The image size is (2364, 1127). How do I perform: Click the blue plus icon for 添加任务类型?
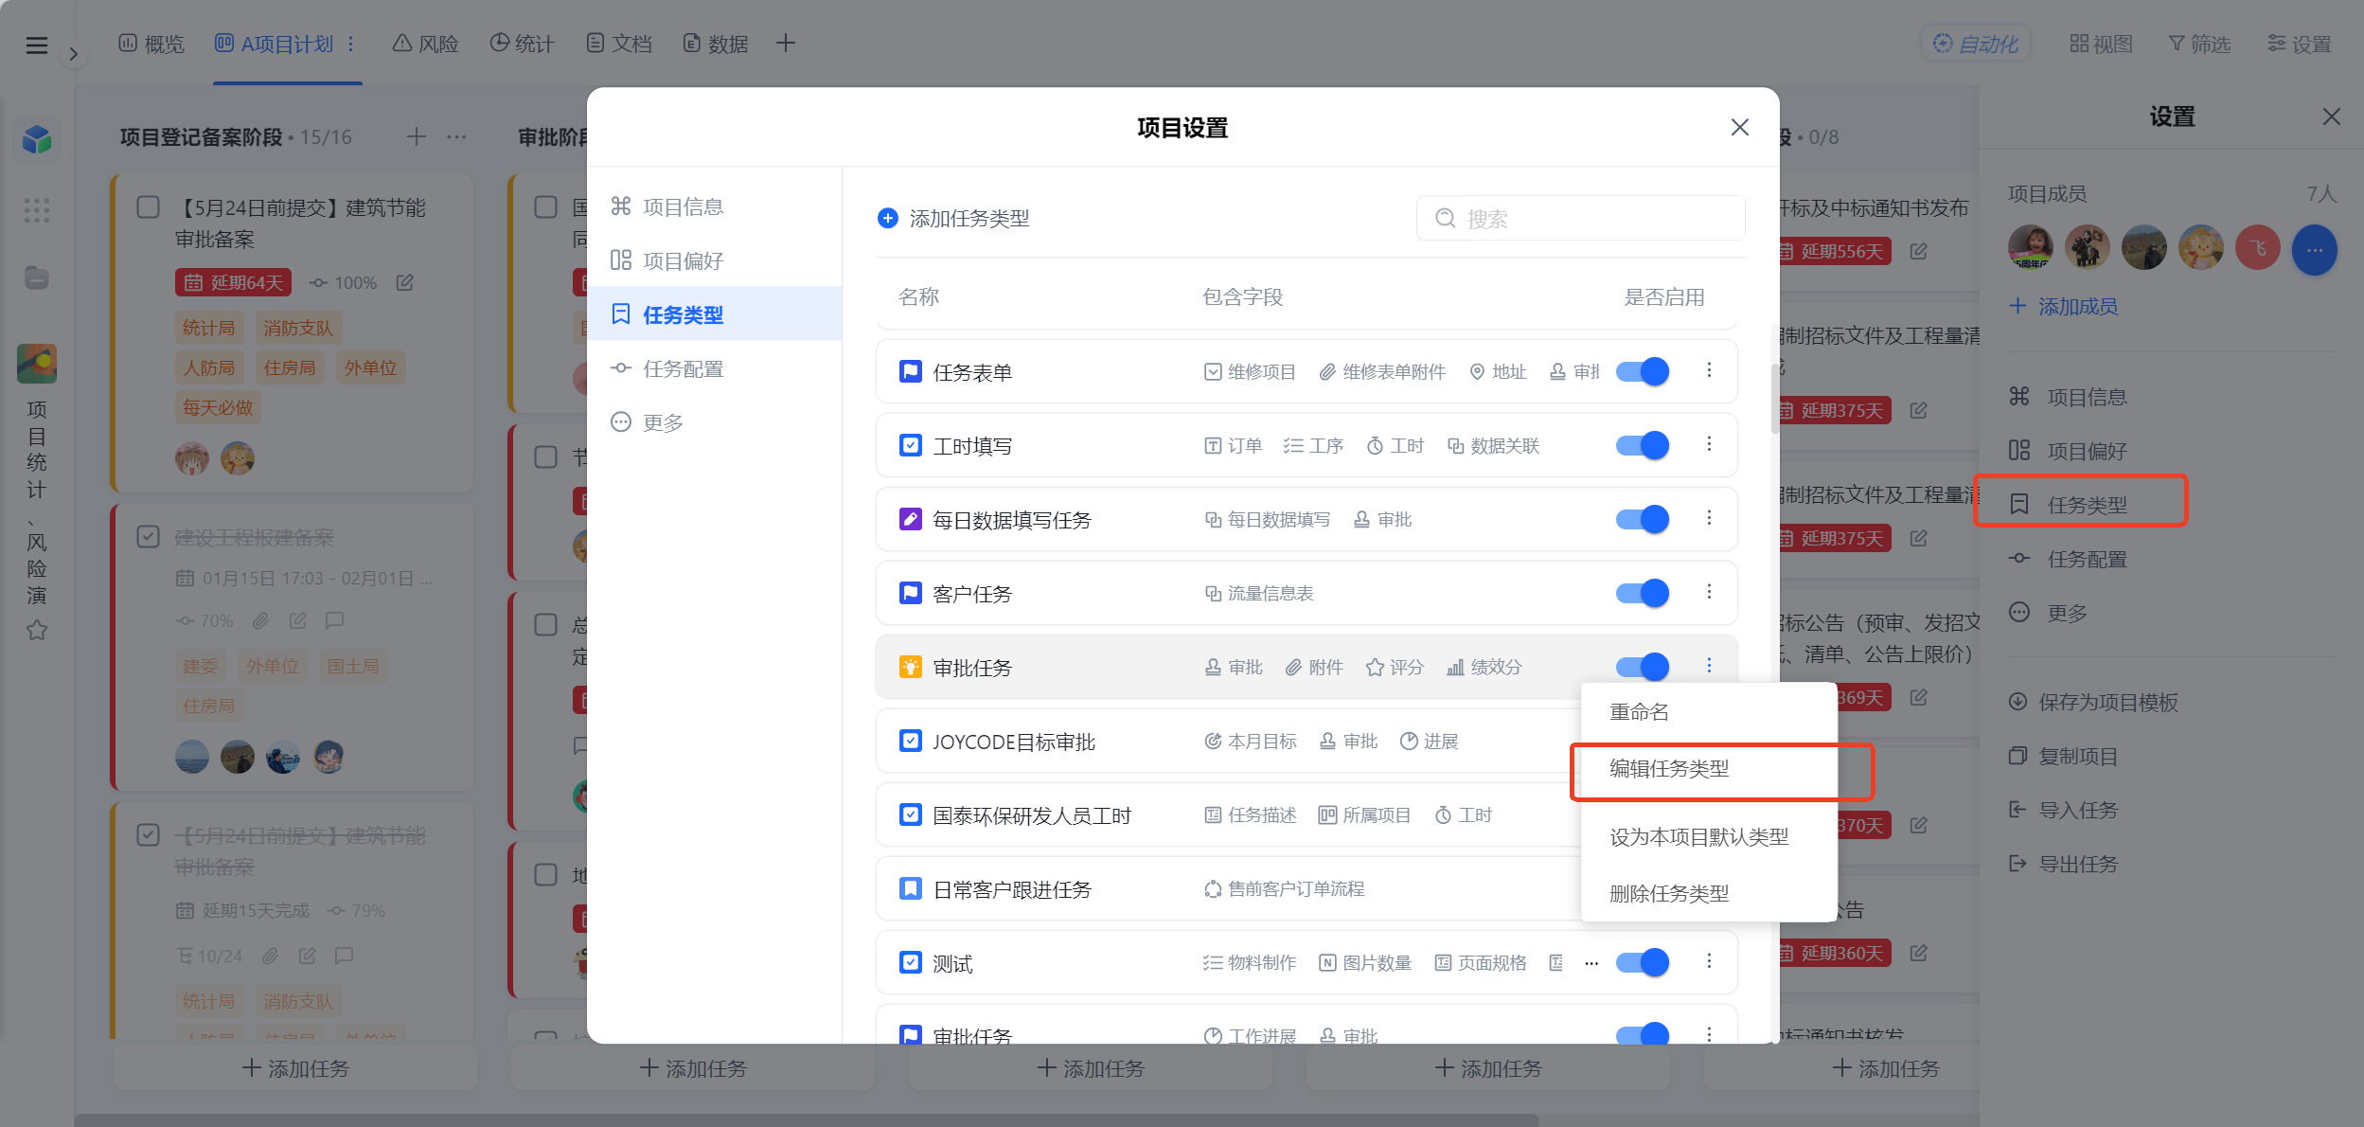[887, 219]
